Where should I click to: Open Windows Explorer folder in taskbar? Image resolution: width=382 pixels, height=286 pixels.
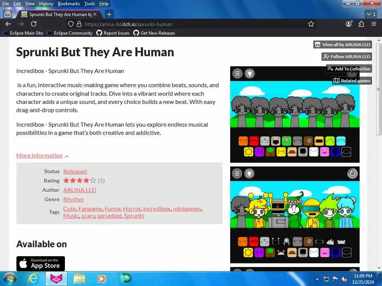pyautogui.click(x=79, y=279)
